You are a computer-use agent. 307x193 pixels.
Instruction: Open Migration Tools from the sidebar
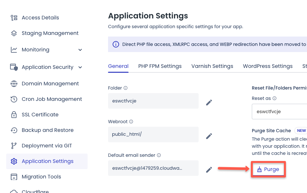point(41,177)
